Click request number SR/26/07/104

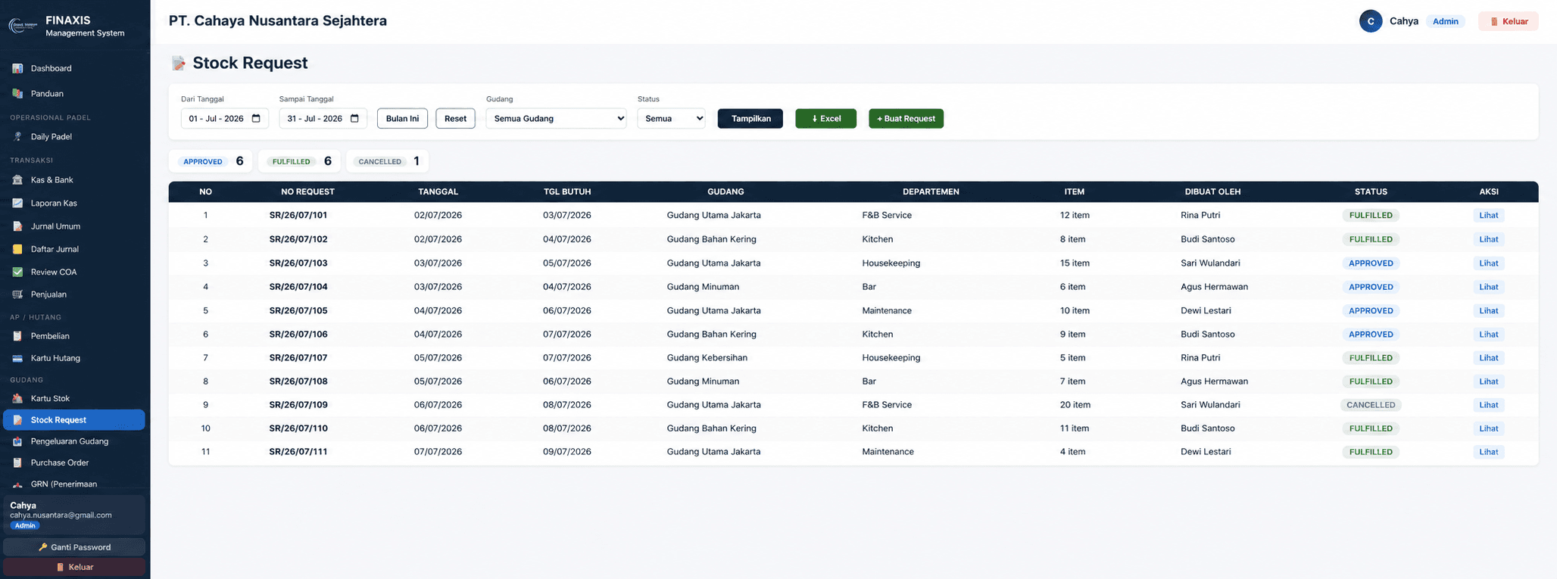coord(298,287)
